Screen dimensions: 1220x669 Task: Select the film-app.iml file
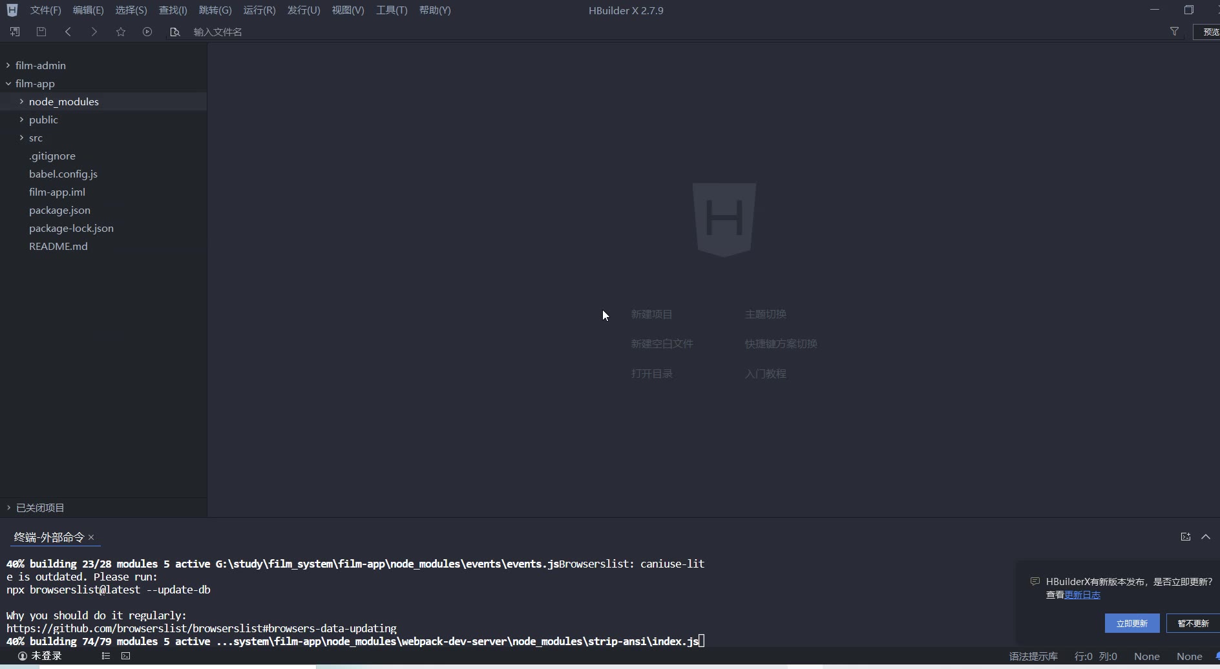coord(57,192)
